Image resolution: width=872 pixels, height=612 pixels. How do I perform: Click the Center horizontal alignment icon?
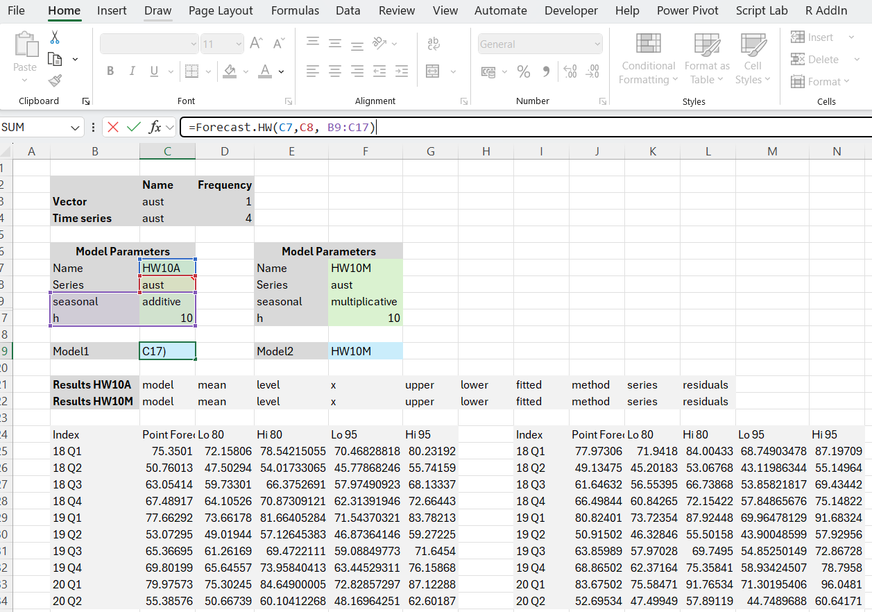pos(335,71)
